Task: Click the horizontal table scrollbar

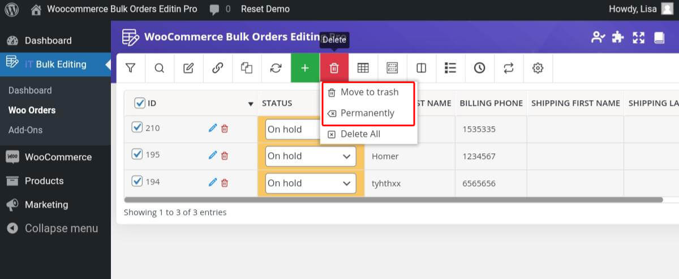Action: click(x=393, y=200)
